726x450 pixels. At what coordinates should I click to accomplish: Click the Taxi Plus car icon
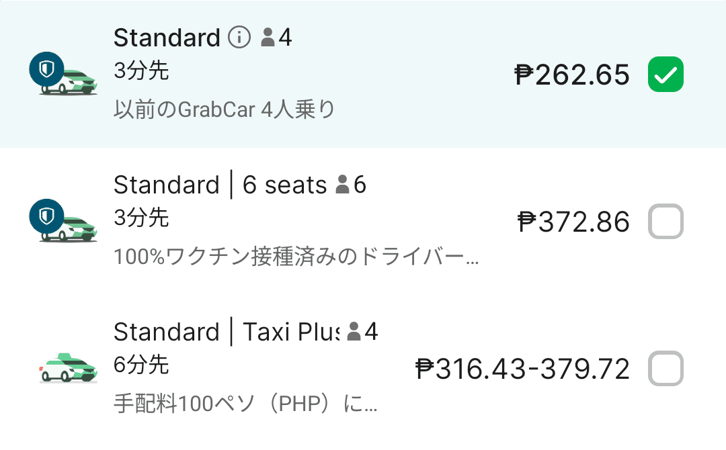[68, 369]
